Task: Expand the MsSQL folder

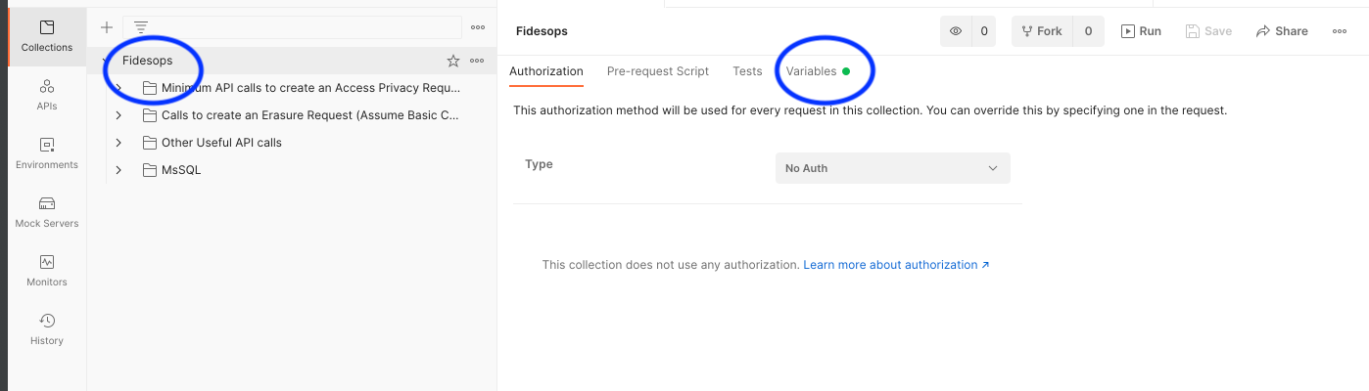Action: (x=118, y=170)
